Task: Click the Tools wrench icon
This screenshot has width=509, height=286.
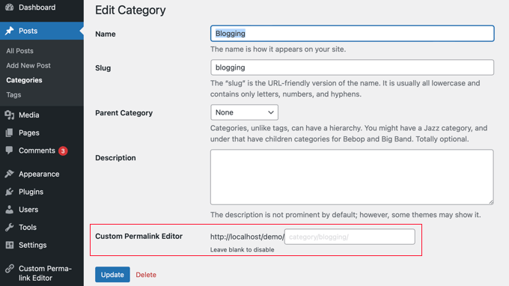Action: (x=10, y=227)
